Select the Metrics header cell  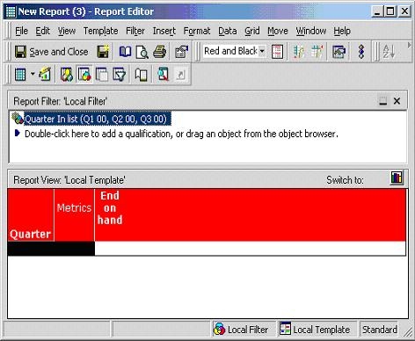coord(74,215)
